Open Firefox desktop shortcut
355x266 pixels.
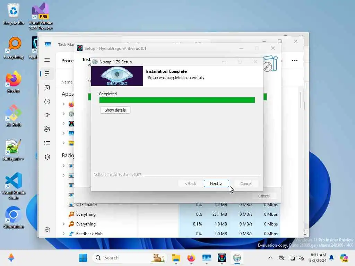(x=14, y=82)
